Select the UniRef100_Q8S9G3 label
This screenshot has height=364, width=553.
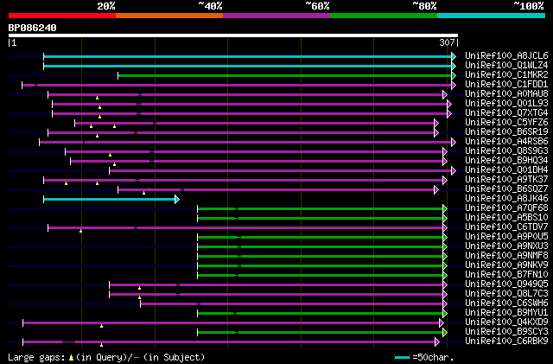click(x=506, y=150)
